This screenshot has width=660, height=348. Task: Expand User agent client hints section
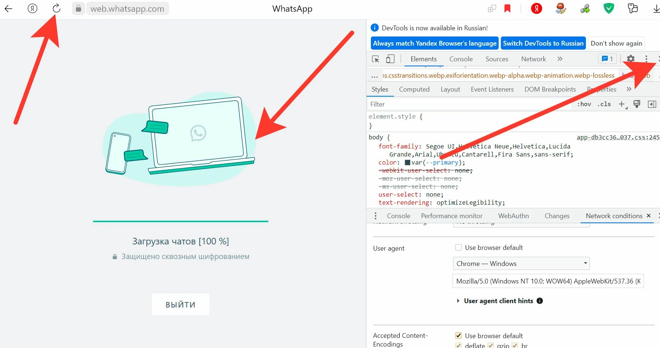[x=458, y=301]
